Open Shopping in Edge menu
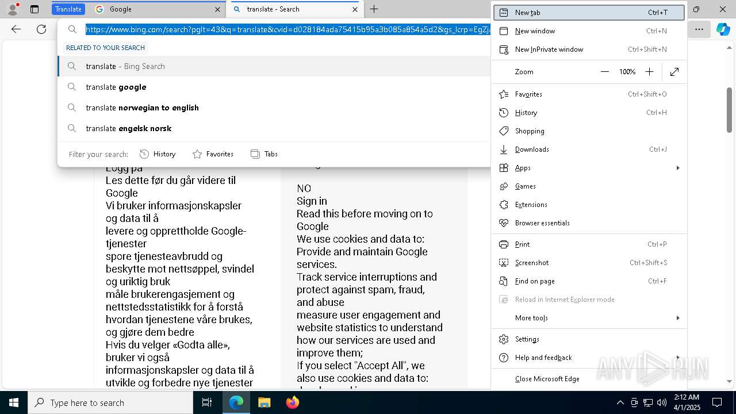 coord(589,131)
